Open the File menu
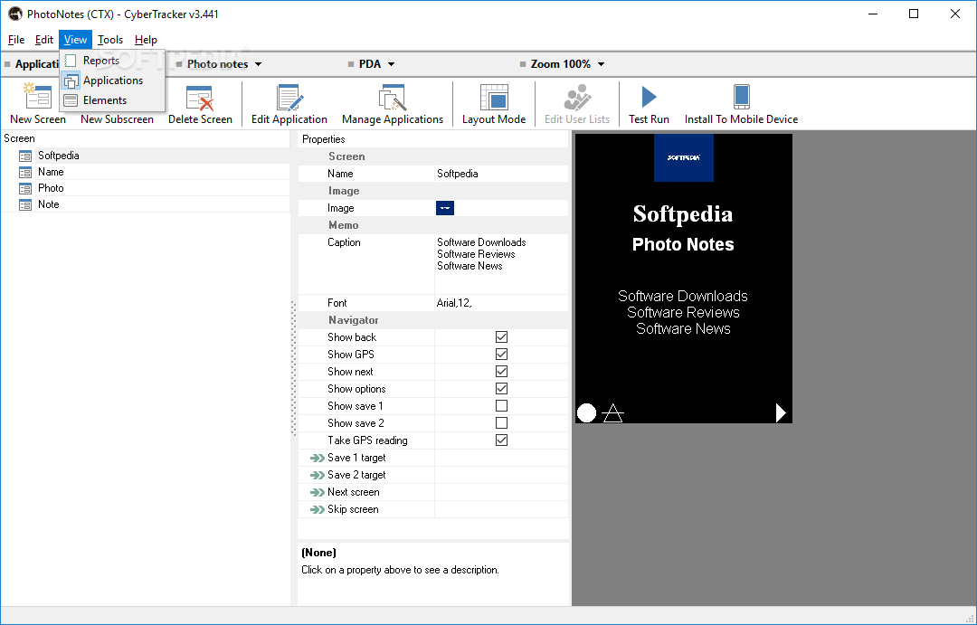This screenshot has height=625, width=977. tap(16, 40)
